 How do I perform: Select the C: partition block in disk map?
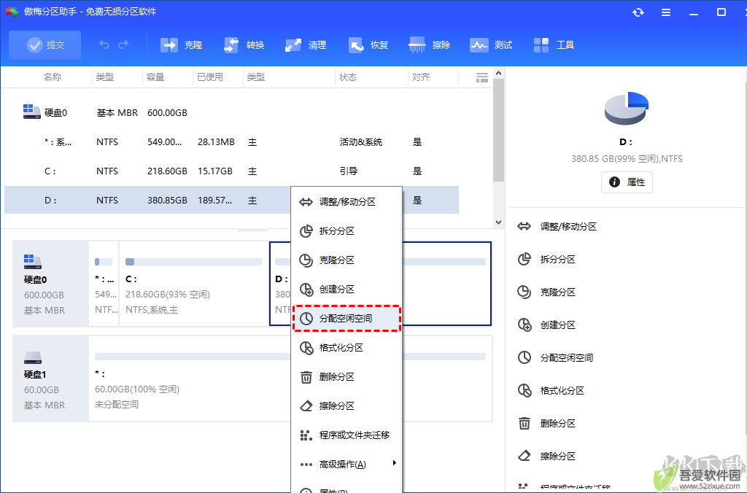[193, 284]
